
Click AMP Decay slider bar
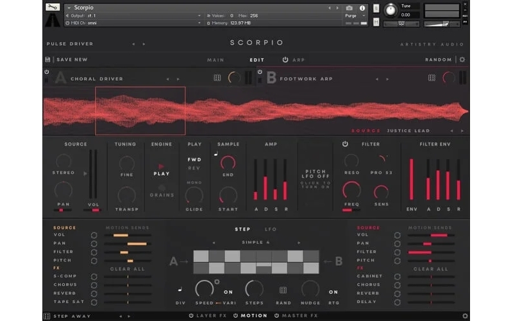tap(265, 180)
